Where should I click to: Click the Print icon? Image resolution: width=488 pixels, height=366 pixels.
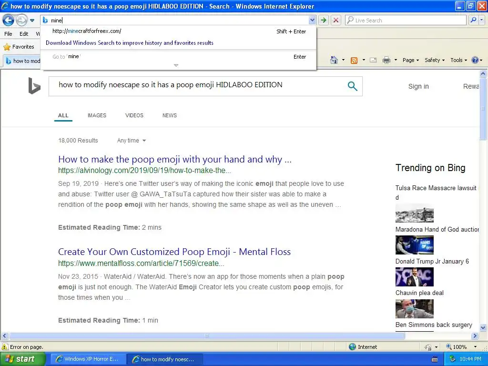click(386, 60)
